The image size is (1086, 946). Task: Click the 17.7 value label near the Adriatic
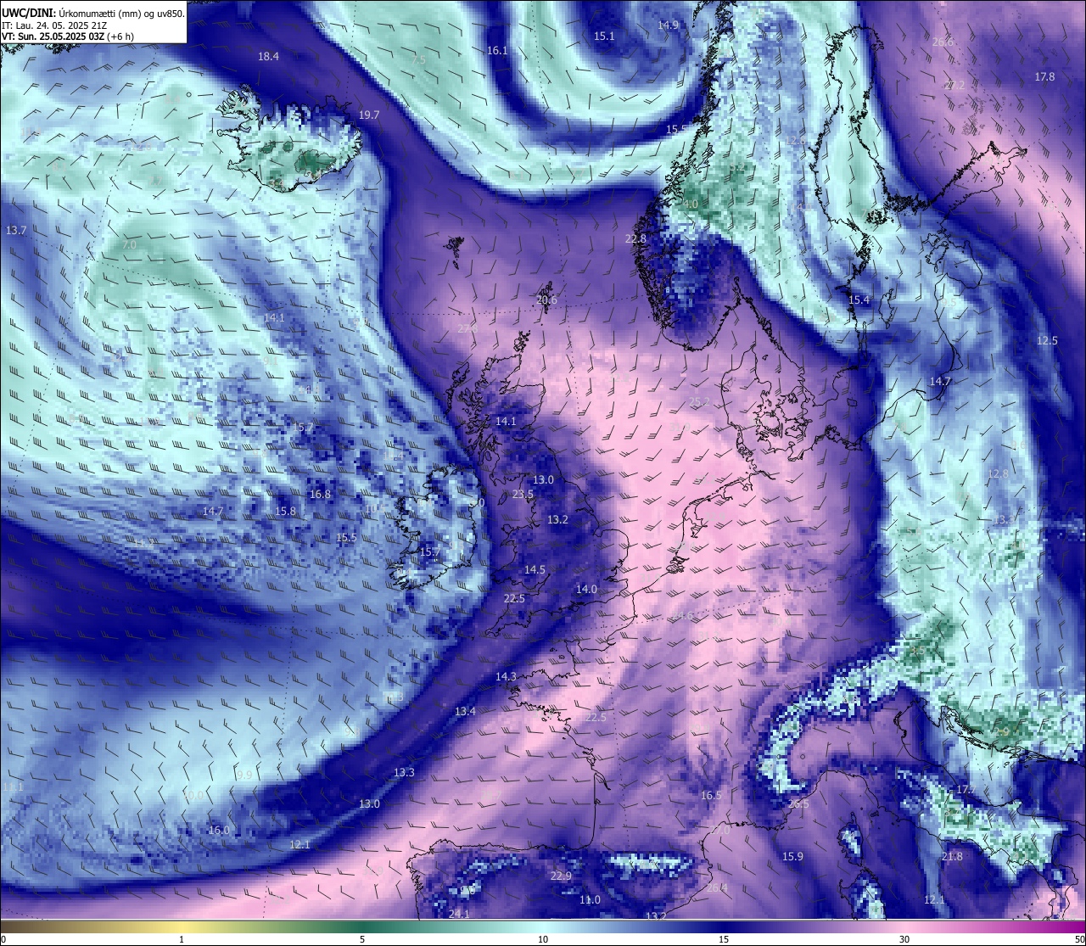[966, 789]
